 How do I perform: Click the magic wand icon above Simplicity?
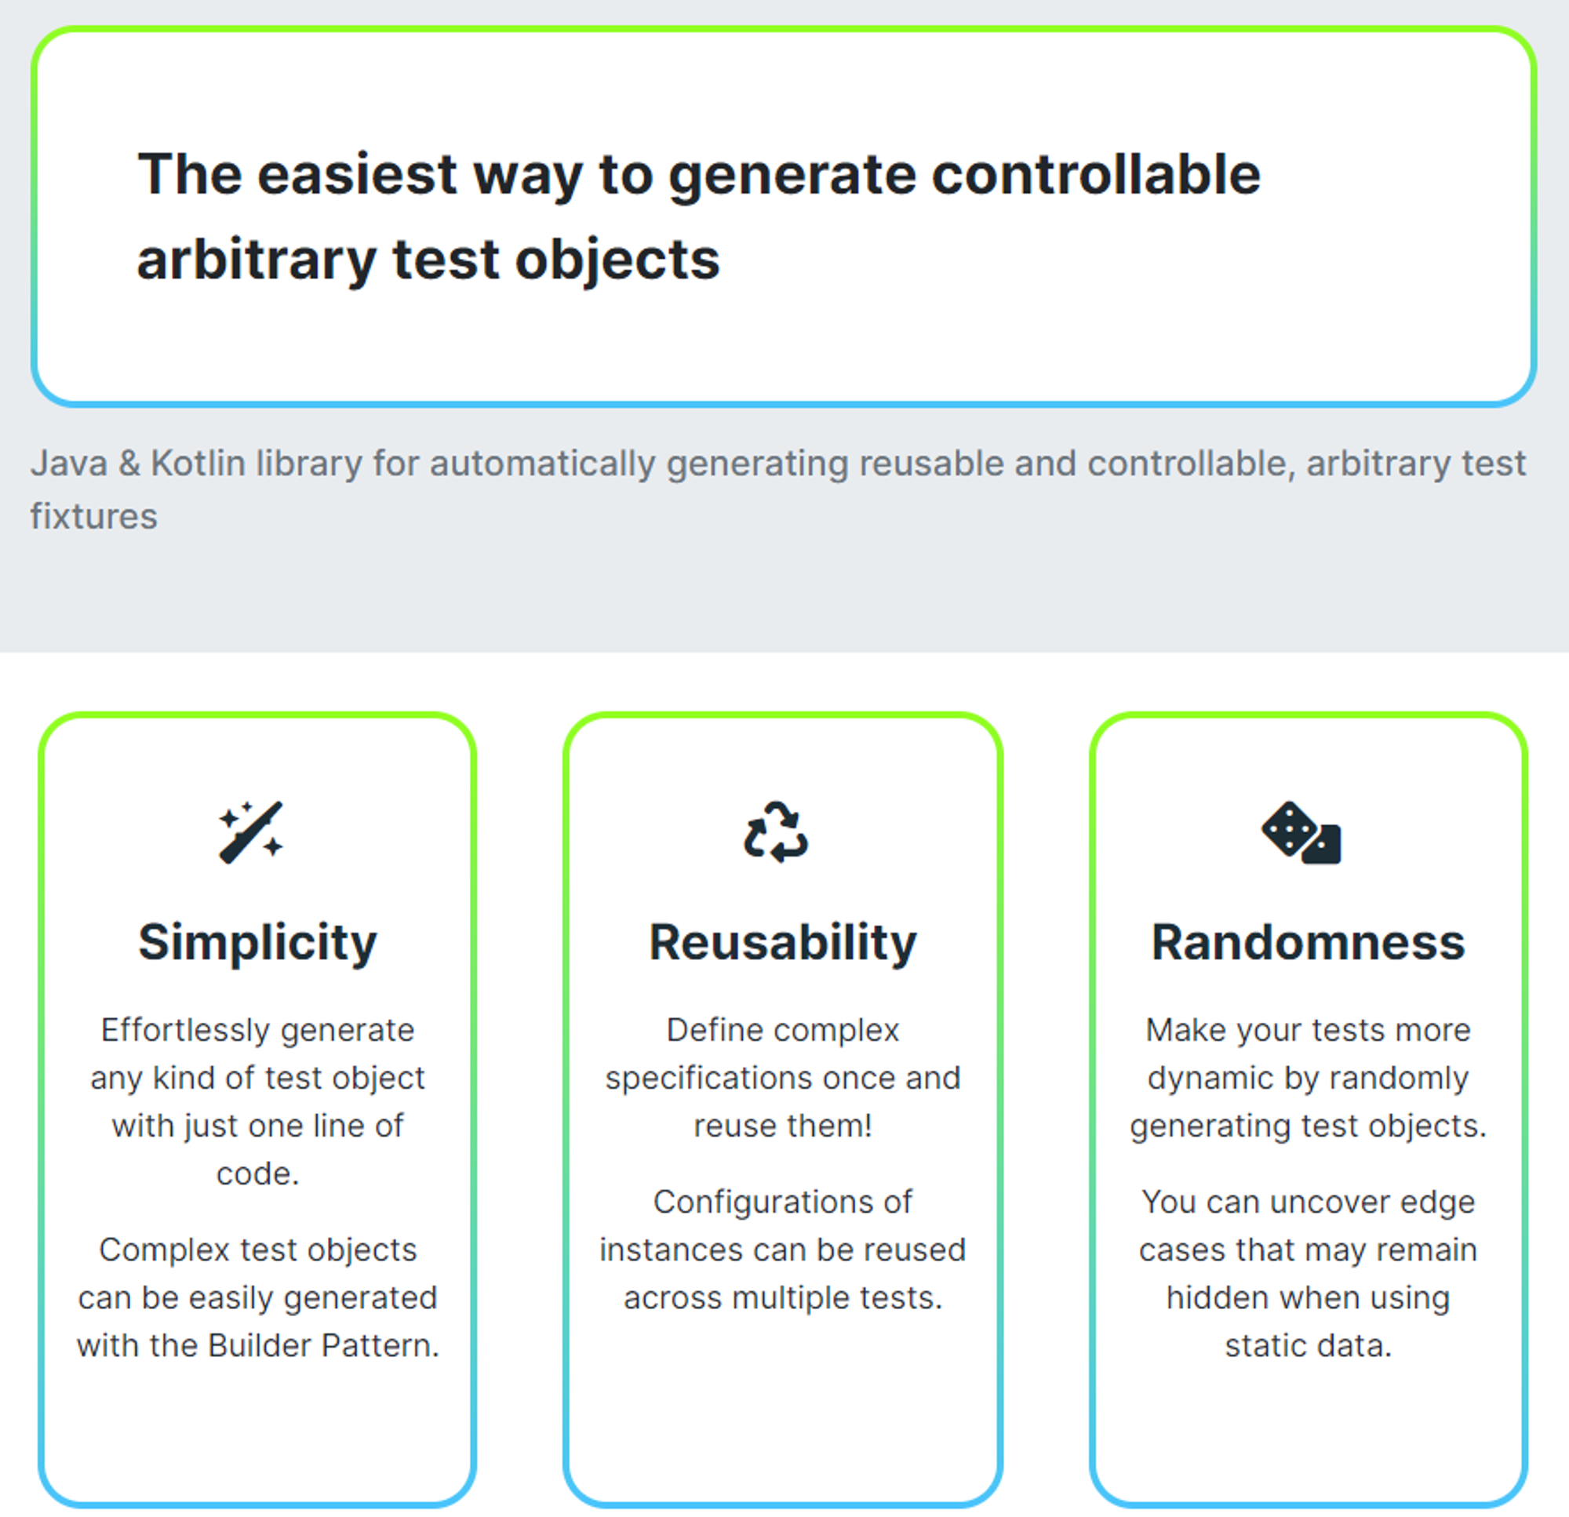[251, 832]
